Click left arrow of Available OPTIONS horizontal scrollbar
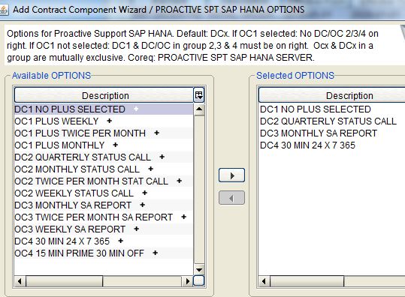The height and width of the screenshot is (297, 405). point(20,281)
